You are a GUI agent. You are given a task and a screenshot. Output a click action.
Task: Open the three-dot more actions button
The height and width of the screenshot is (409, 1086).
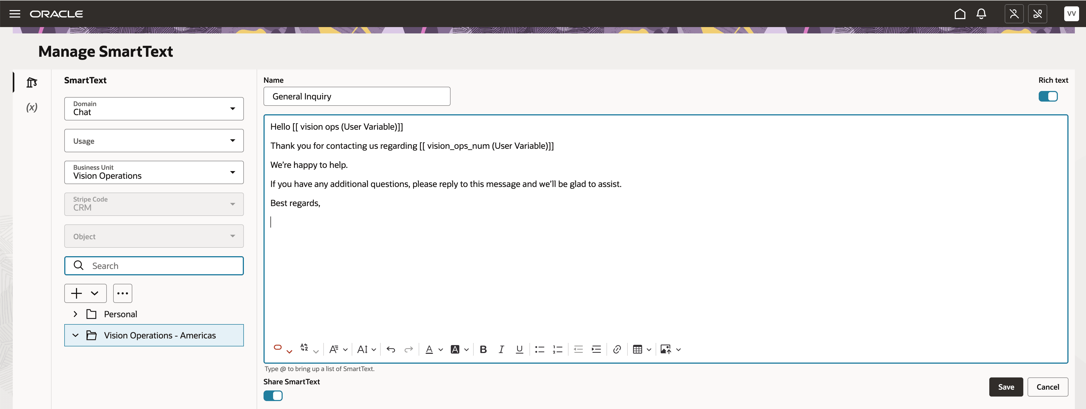click(x=123, y=293)
